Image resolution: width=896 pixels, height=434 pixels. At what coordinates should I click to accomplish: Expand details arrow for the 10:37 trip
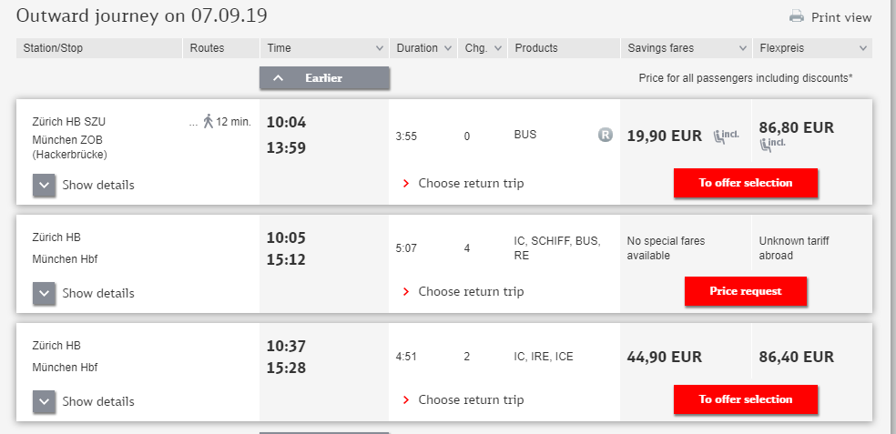(x=46, y=401)
